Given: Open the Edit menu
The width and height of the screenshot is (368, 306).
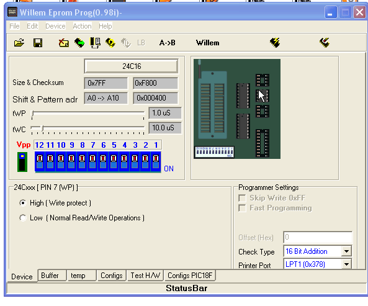Looking at the screenshot, I should click(32, 26).
